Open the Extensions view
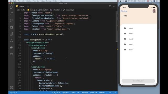This screenshot has width=168, height=94. 12,34
